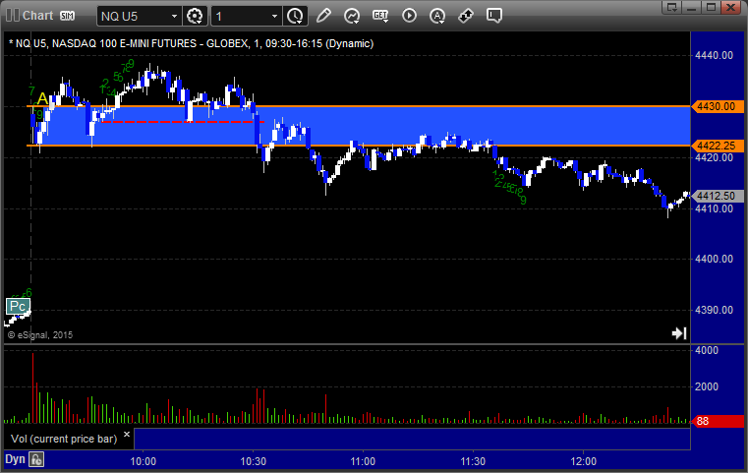Click the 12:00 time axis label
This screenshot has height=473, width=748.
coord(584,461)
